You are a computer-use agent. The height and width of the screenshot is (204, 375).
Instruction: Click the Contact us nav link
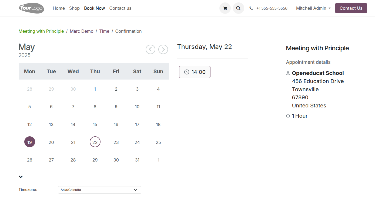[120, 8]
